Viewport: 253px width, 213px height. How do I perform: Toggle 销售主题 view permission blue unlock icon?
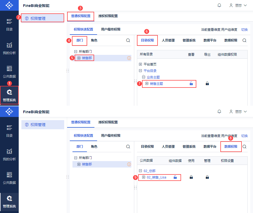point(191,83)
